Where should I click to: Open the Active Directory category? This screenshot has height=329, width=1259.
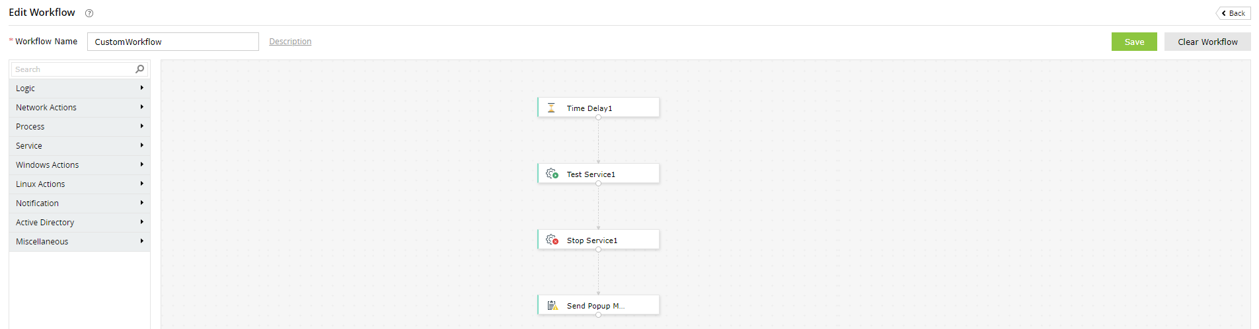coord(45,223)
